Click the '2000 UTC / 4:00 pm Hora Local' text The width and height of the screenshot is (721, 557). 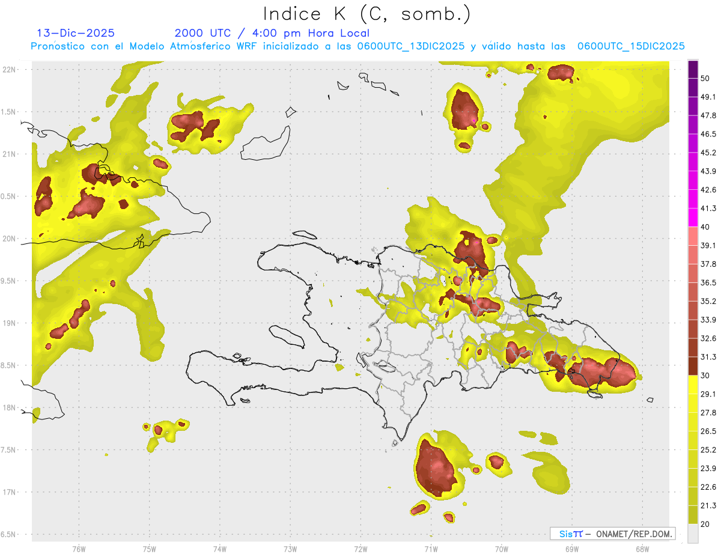pos(272,33)
